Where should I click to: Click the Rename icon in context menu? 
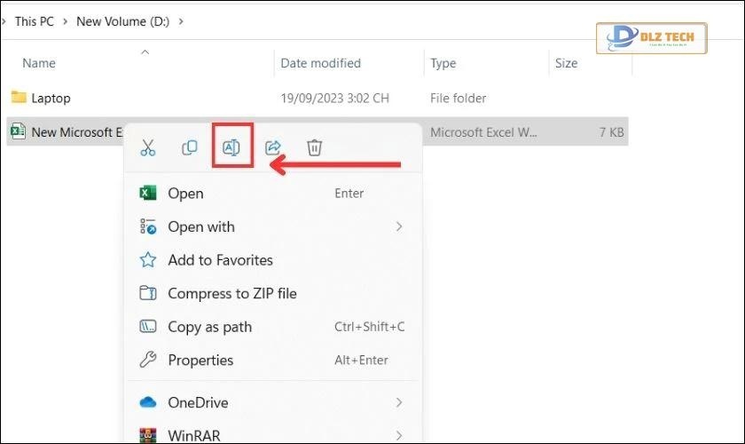[231, 148]
